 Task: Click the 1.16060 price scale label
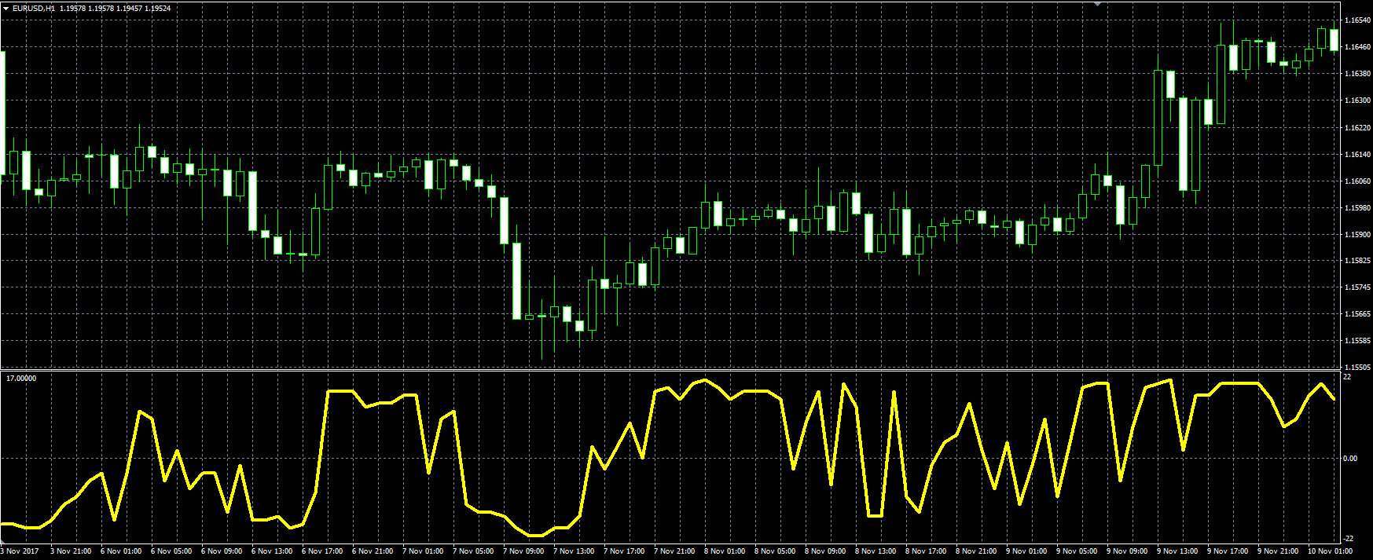[1358, 181]
